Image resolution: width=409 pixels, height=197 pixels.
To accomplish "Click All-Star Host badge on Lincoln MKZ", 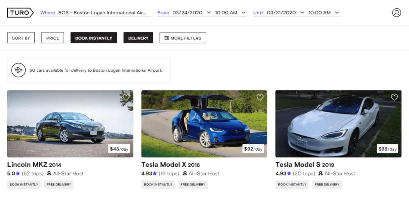I will pos(65,173).
